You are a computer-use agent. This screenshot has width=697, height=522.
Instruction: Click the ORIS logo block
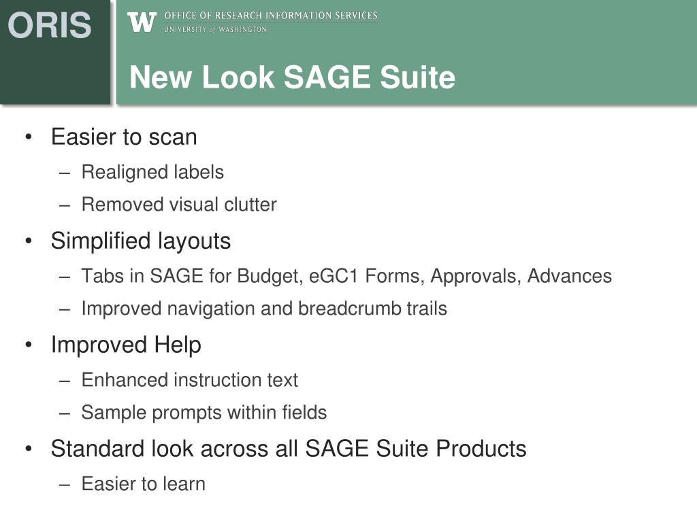coord(55,52)
